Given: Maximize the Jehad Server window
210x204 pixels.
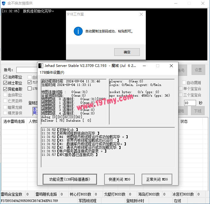Looking at the screenshot, I should point(157,66).
